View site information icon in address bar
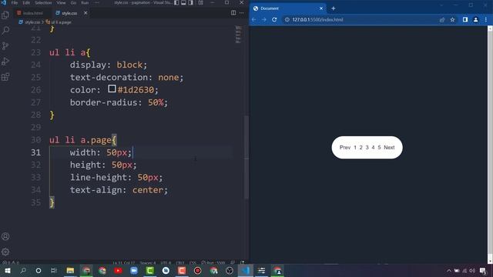This screenshot has width=493, height=277. [287, 19]
